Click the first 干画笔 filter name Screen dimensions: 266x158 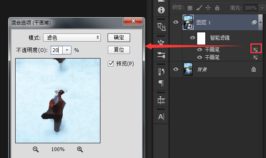pyautogui.click(x=212, y=50)
